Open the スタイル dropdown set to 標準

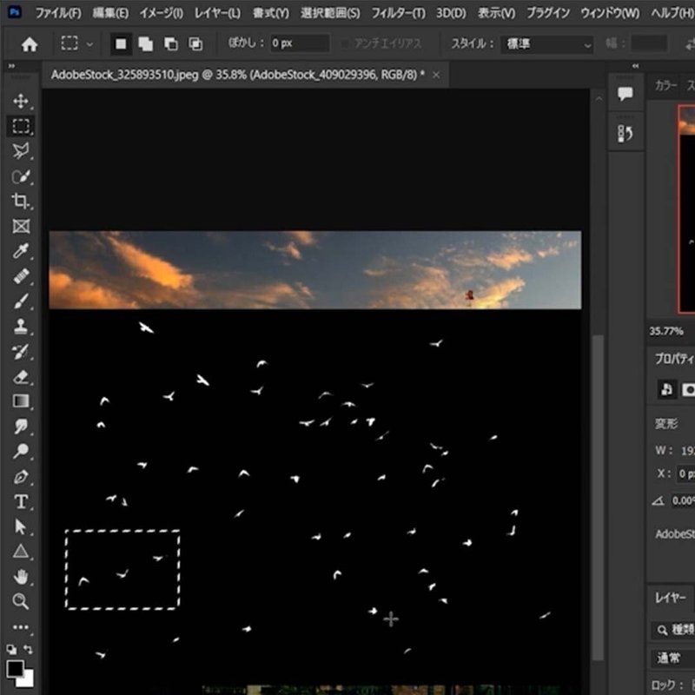pos(547,44)
